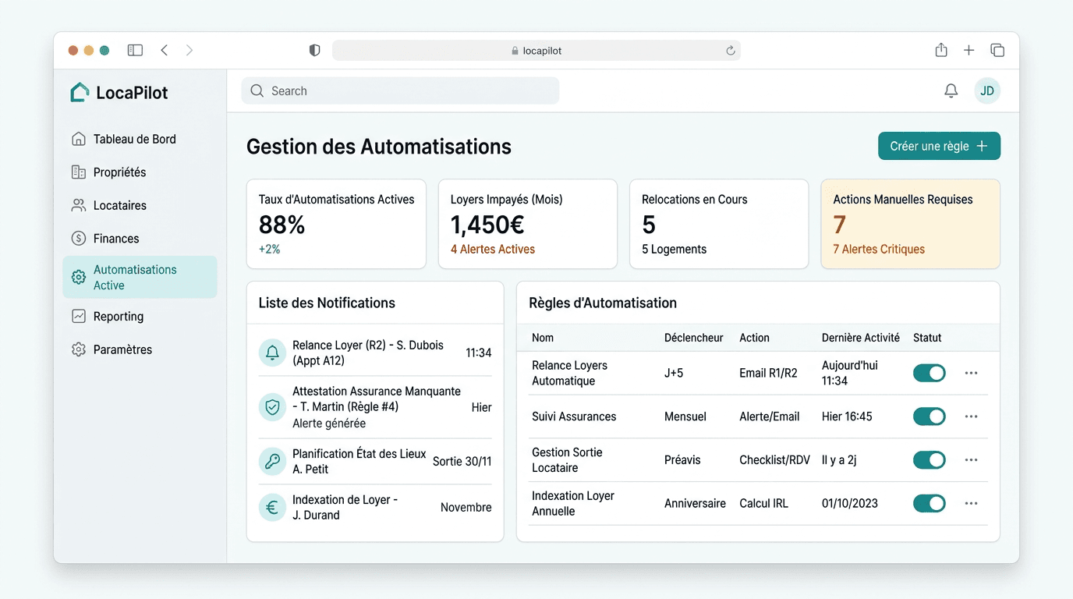Disable the Relance Loyers Automatique toggle
Screen dimensions: 1073x599
[929, 373]
